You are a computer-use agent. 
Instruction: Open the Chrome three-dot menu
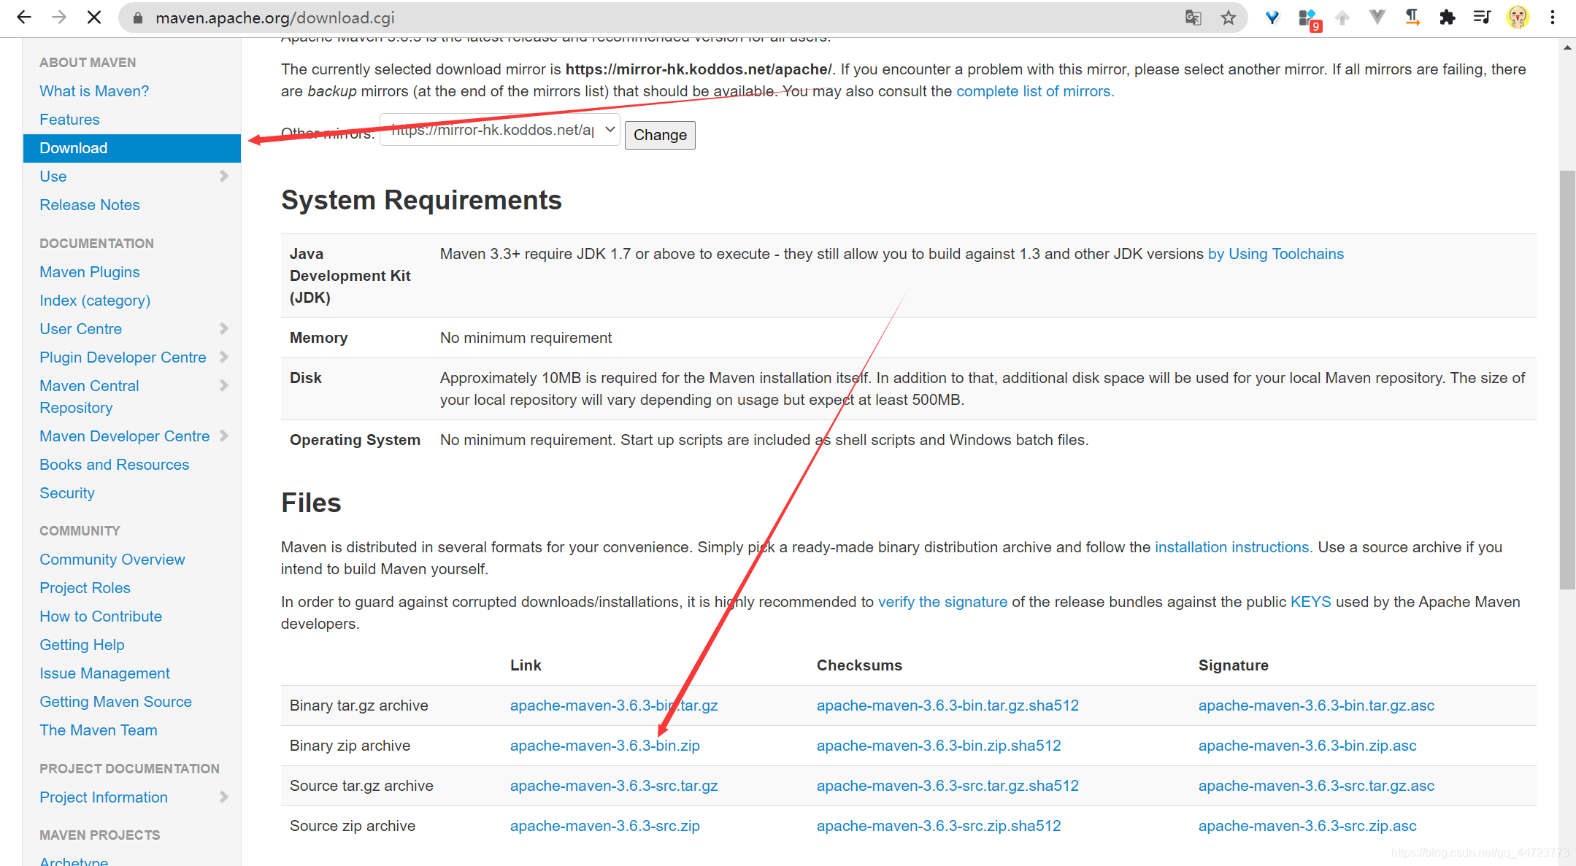point(1553,18)
